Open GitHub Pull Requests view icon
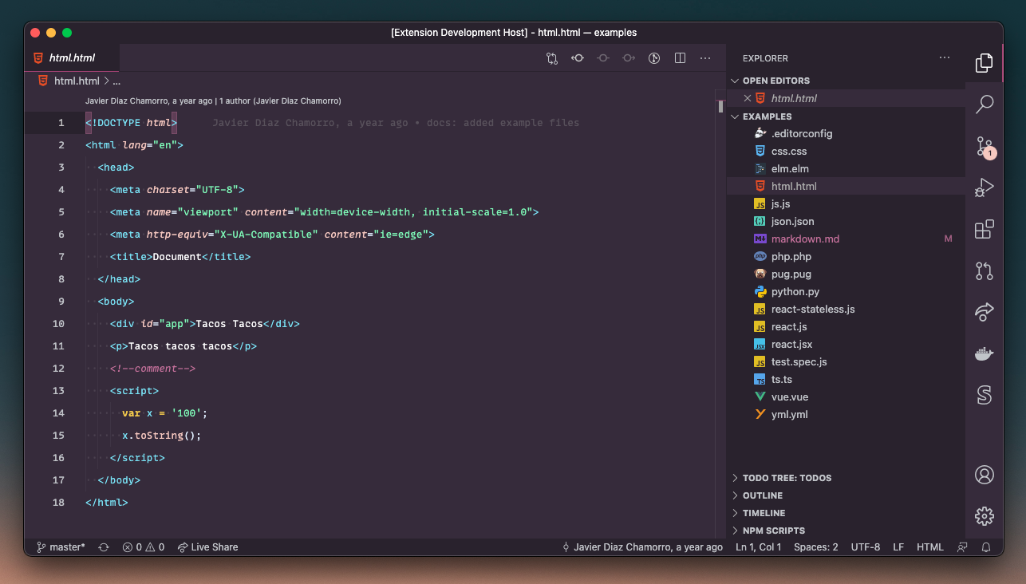This screenshot has height=584, width=1026. click(x=985, y=271)
